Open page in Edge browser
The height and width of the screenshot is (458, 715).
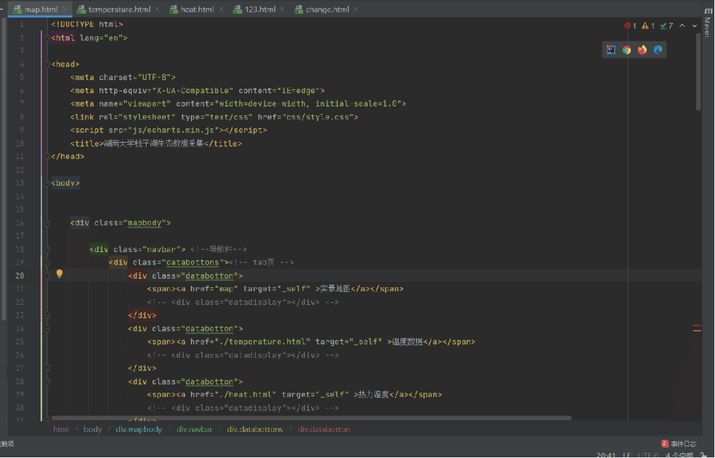pos(658,50)
